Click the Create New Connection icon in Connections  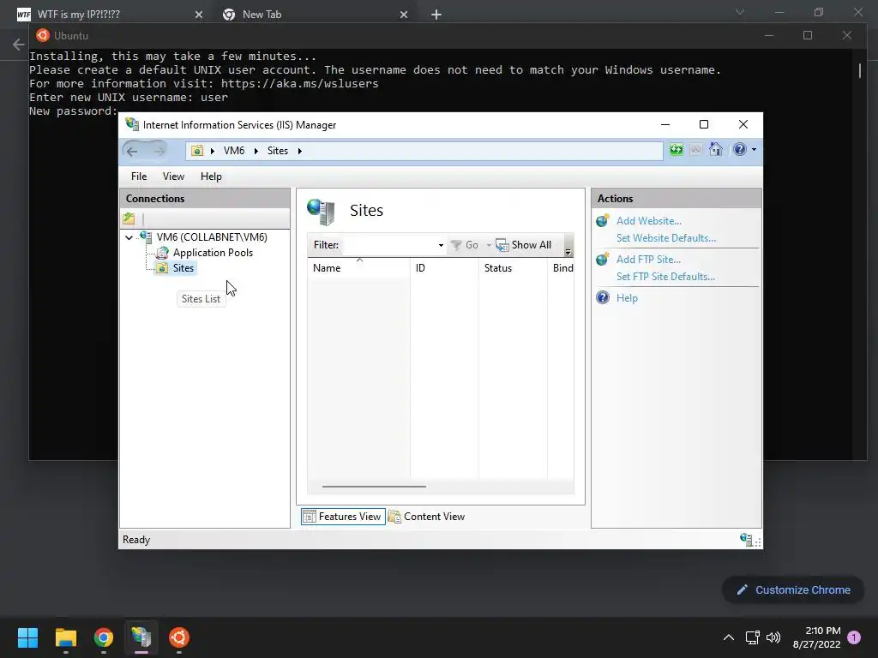click(x=129, y=218)
